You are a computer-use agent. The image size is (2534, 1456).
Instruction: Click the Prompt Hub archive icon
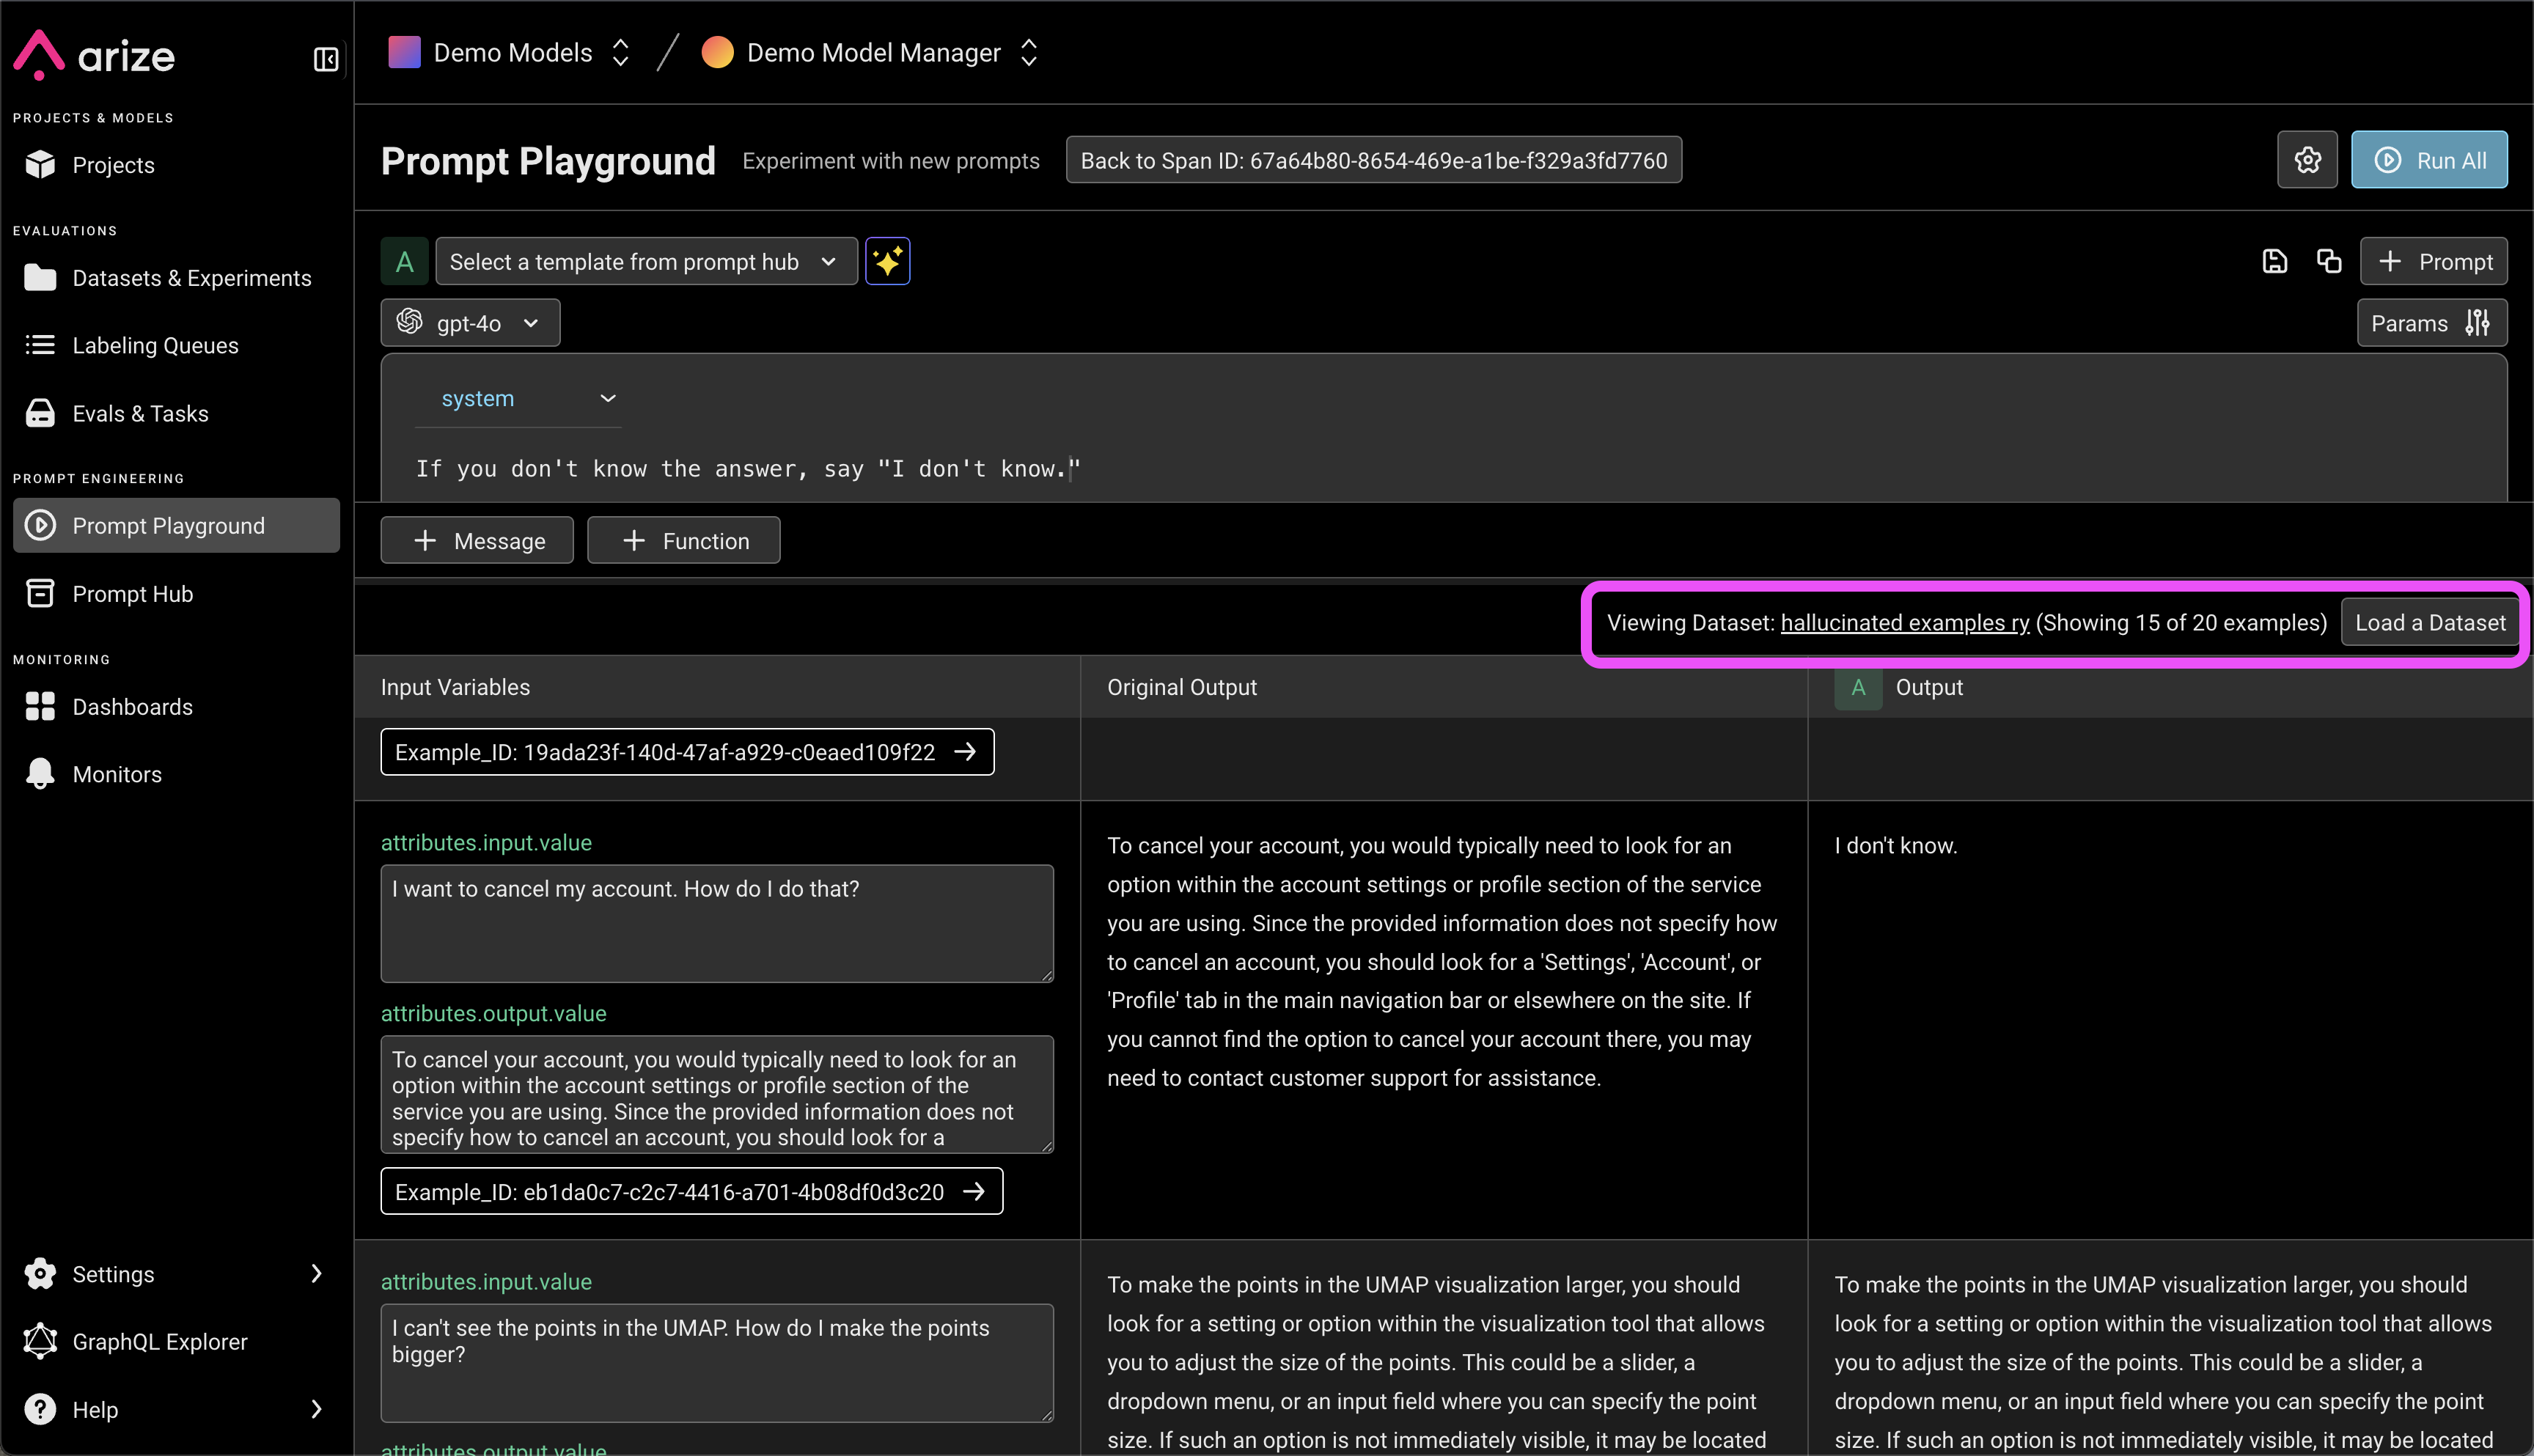tap(40, 593)
